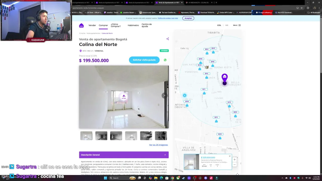Open Política de cookies link
The image size is (322, 181).
[168, 18]
